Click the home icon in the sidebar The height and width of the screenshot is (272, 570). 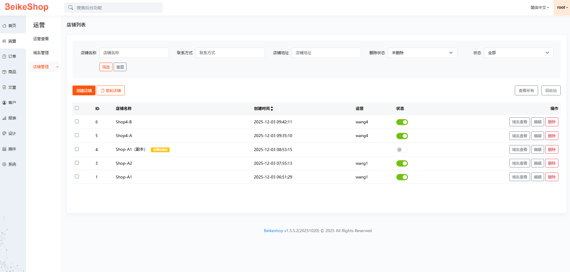pyautogui.click(x=4, y=26)
